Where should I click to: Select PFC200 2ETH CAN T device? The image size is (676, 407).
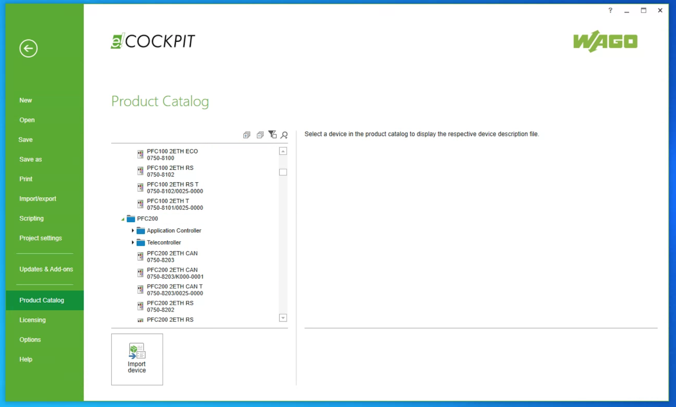click(175, 290)
